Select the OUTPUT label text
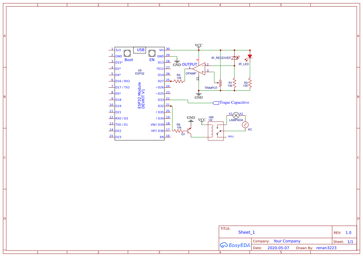Viewport: 363px width, 257px height. pyautogui.click(x=190, y=64)
